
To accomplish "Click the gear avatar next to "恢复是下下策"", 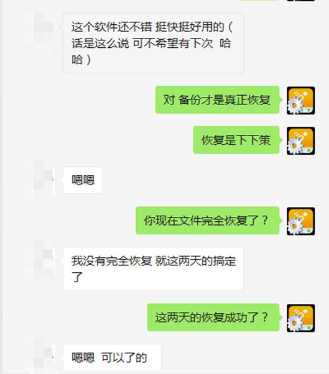I will (x=300, y=141).
